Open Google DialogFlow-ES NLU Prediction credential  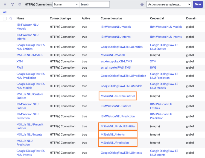point(164,76)
